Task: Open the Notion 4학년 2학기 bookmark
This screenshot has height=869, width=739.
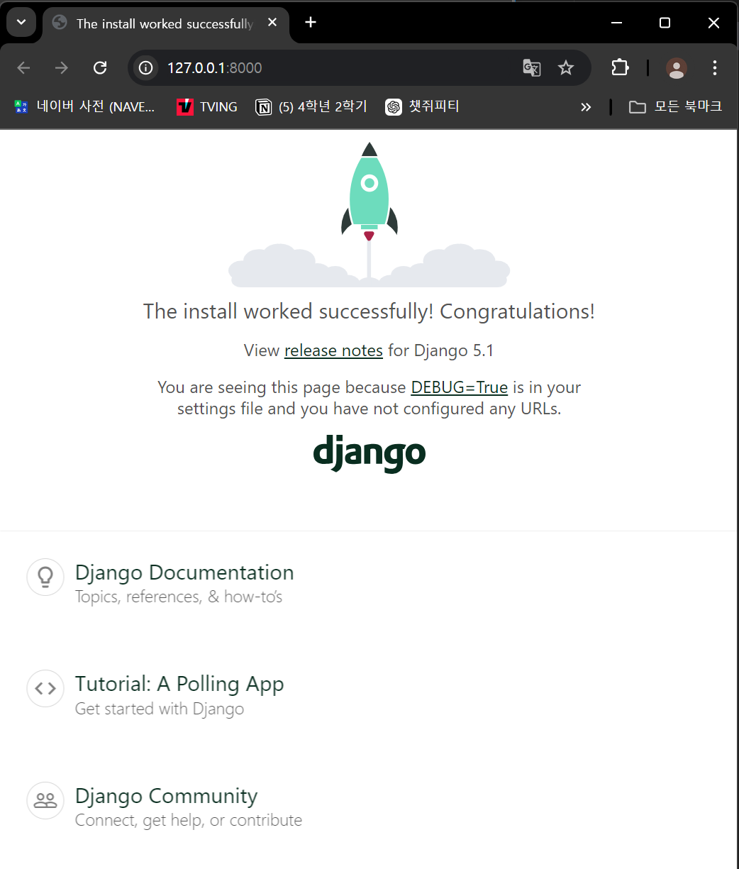Action: (x=311, y=107)
